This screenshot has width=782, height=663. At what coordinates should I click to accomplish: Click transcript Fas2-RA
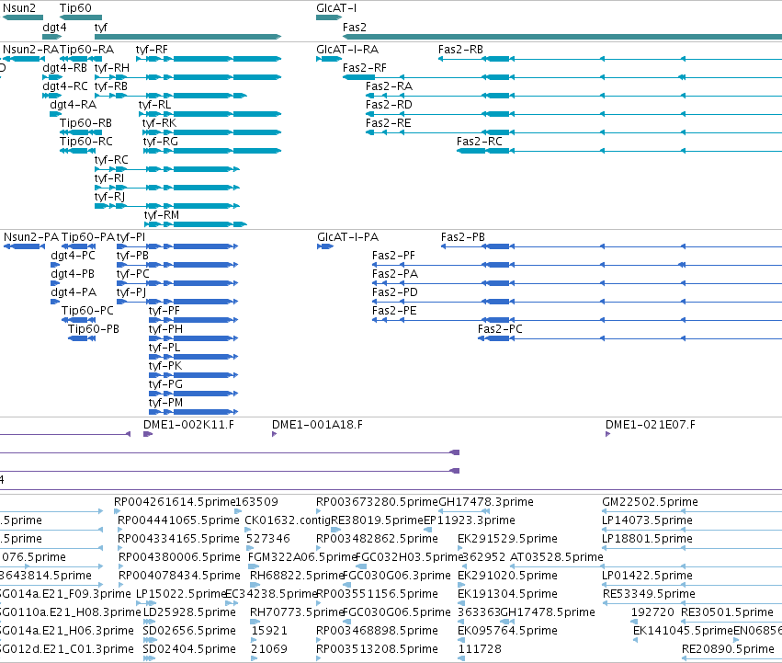[389, 86]
